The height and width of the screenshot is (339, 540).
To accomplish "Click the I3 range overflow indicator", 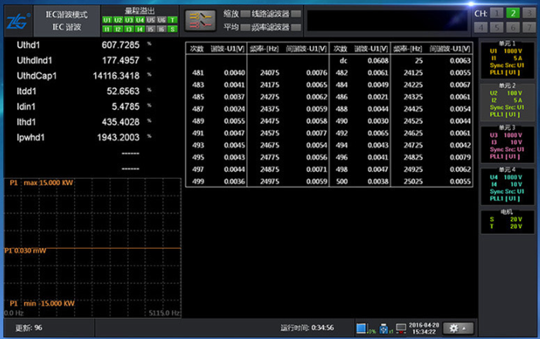I will 129,29.
